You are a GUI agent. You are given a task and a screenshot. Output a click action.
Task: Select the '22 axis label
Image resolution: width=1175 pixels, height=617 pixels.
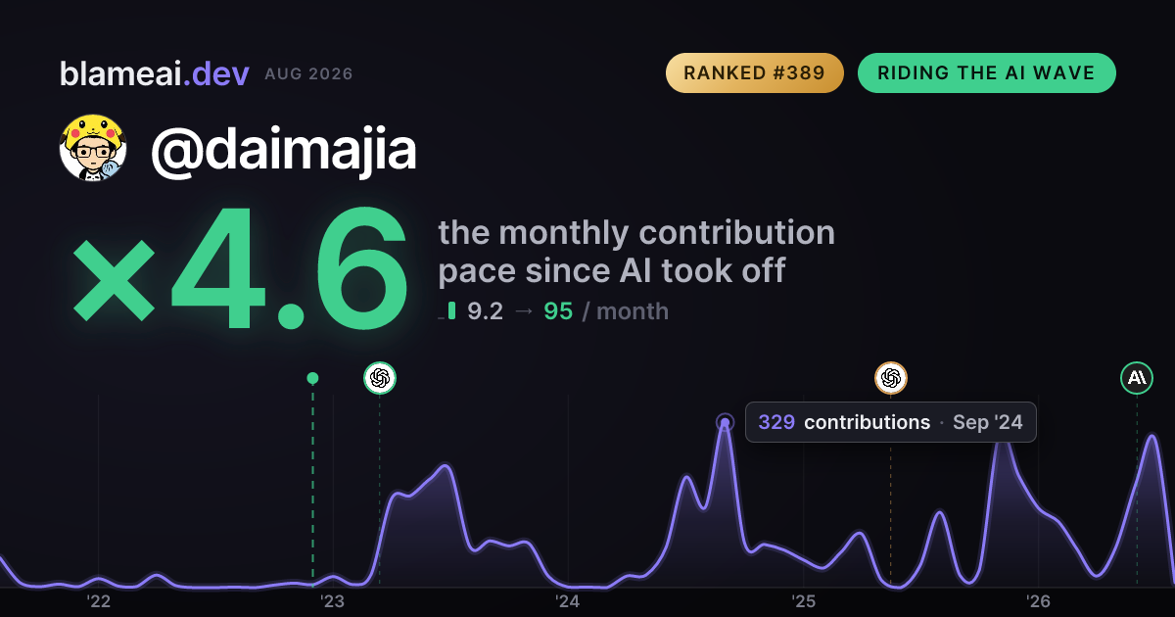pyautogui.click(x=98, y=601)
